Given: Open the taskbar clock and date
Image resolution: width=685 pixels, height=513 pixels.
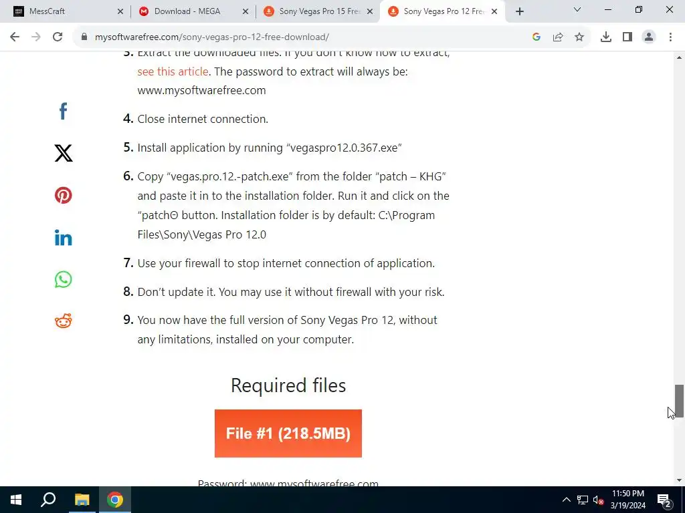Looking at the screenshot, I should tap(627, 500).
